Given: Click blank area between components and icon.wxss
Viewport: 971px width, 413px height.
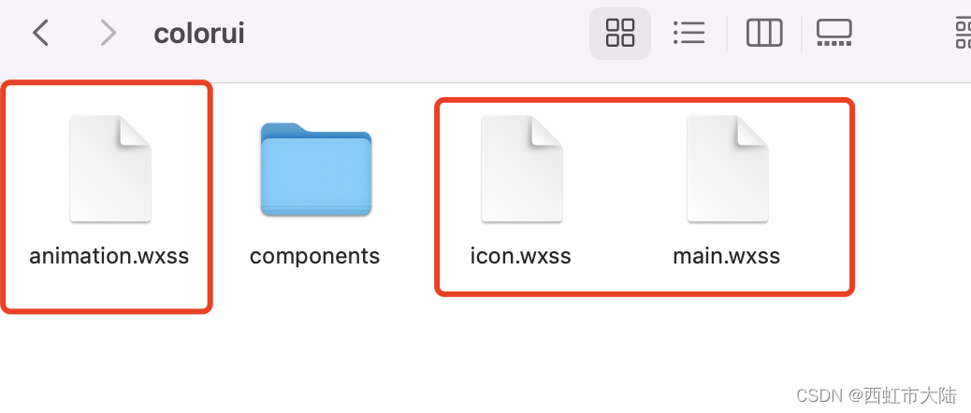Looking at the screenshot, I should (409, 186).
